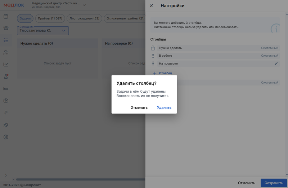Open the people icon in the sidebar
The width and height of the screenshot is (288, 188).
point(6,52)
